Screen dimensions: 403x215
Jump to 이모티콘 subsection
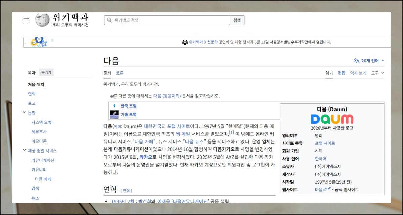pyautogui.click(x=39, y=141)
